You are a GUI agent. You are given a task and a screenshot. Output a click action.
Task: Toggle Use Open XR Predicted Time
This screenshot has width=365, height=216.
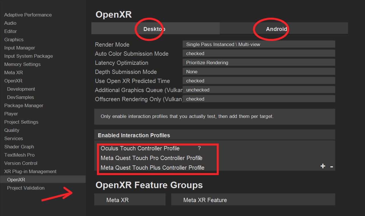click(259, 81)
